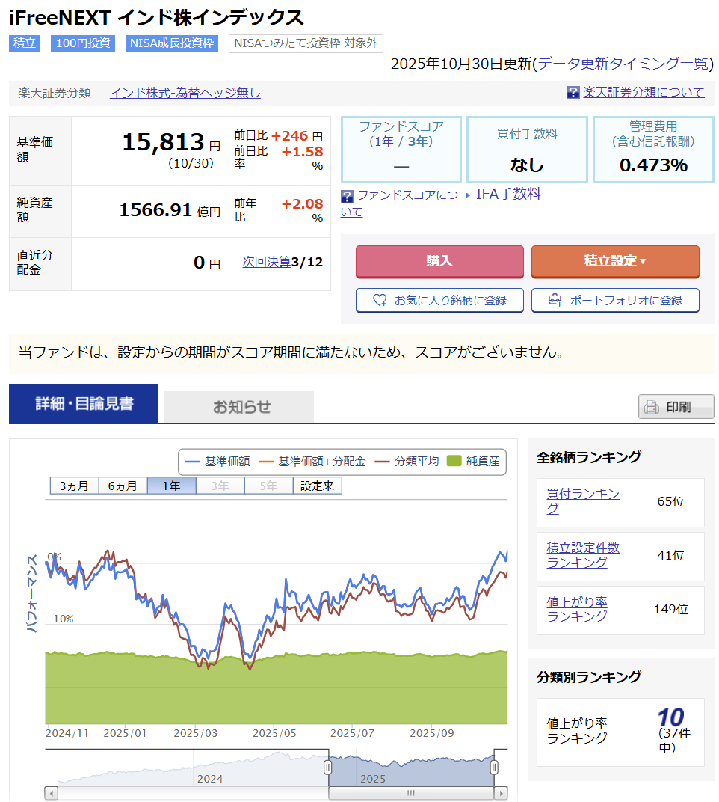Click question mark icon beside 楽天証券分類について

(573, 92)
